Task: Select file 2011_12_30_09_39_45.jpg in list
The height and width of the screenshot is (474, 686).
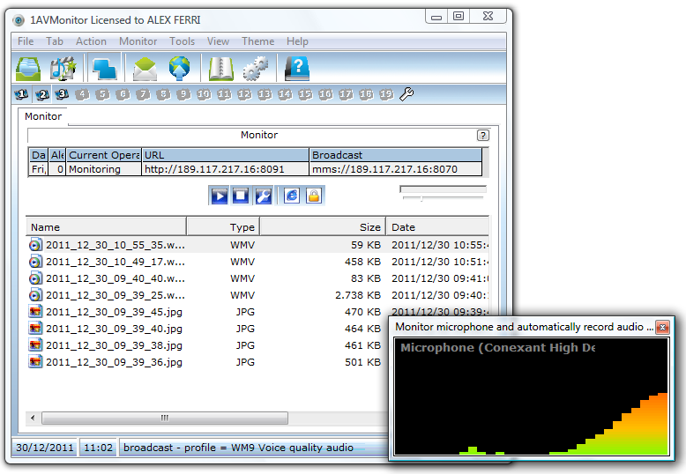Action: (114, 311)
